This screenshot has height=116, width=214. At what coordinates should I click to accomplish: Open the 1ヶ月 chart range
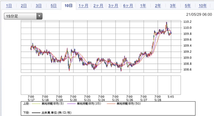point(83,6)
